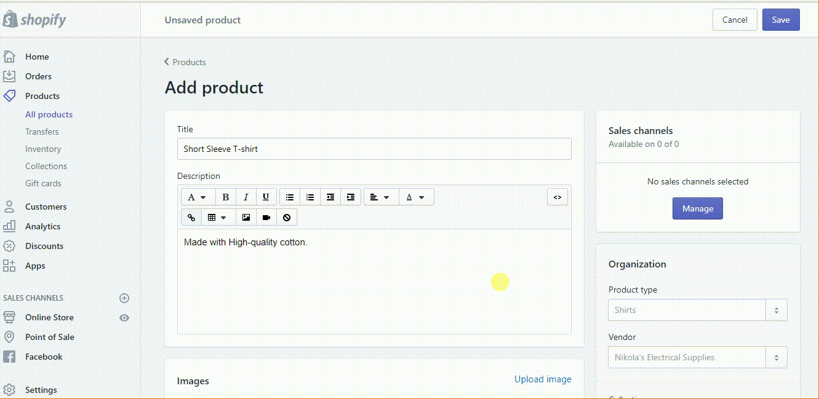Click the Shopify logo

point(34,19)
